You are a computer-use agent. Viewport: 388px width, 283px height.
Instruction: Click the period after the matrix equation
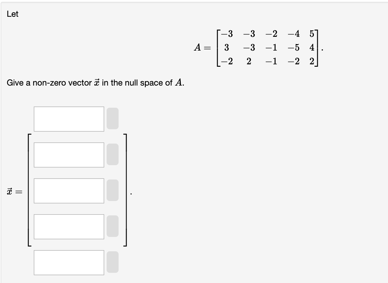point(322,49)
